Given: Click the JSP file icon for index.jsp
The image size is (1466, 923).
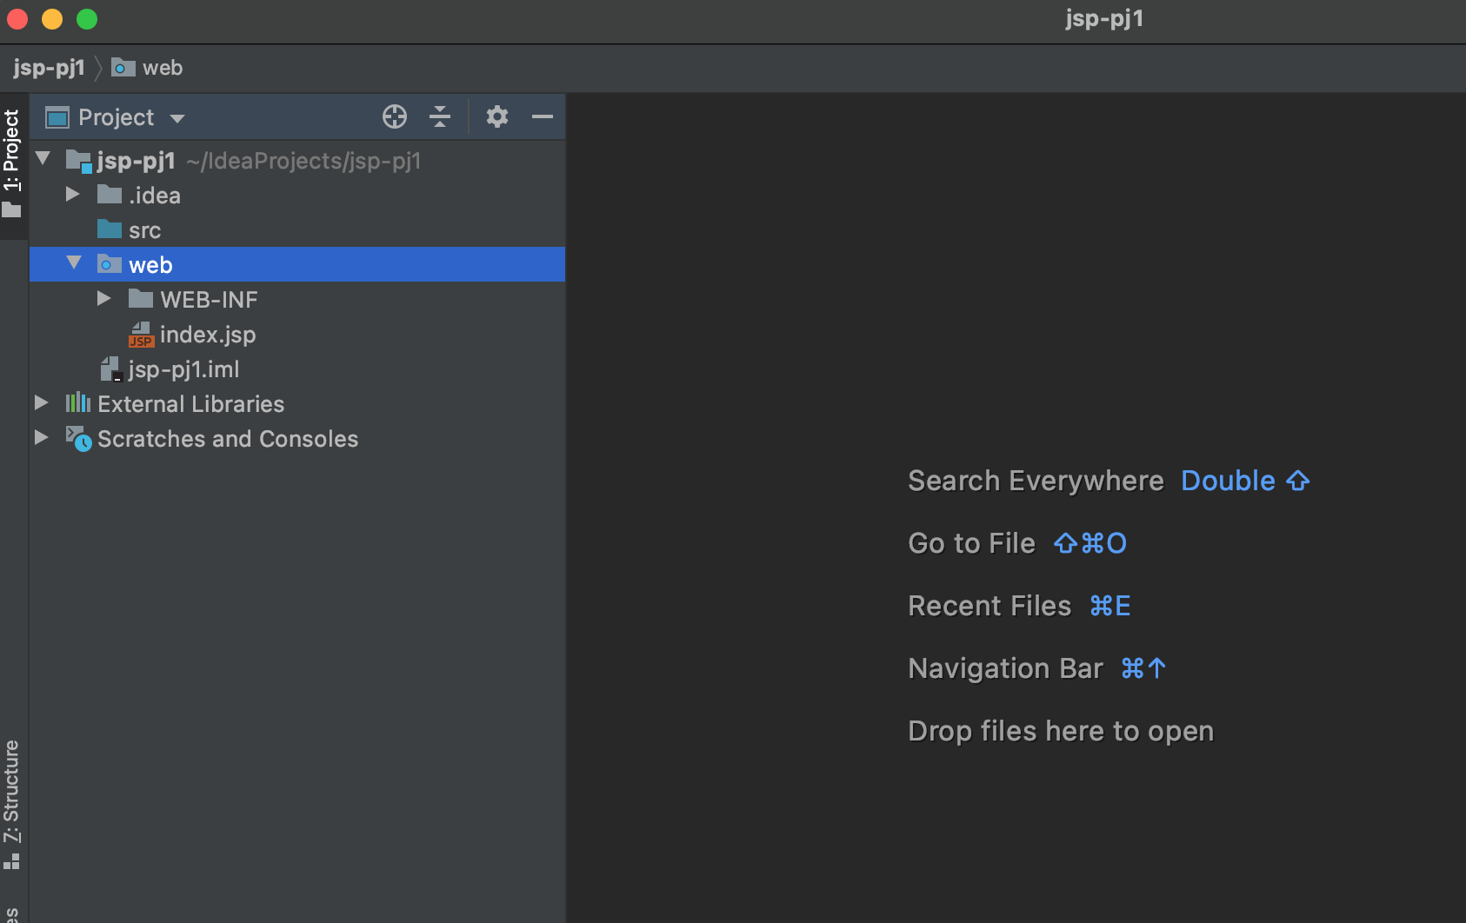Looking at the screenshot, I should click(141, 335).
